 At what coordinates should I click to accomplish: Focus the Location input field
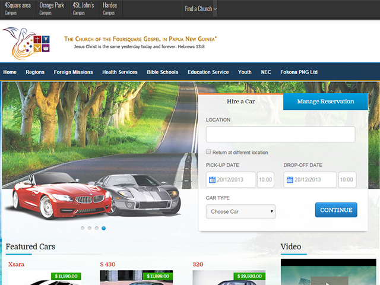[x=280, y=134]
